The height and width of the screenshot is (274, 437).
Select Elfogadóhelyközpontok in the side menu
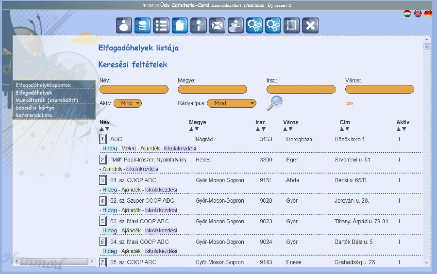pyautogui.click(x=43, y=85)
